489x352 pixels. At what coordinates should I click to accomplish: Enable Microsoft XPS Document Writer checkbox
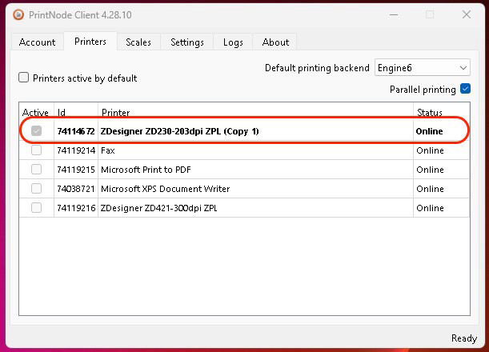click(x=36, y=189)
